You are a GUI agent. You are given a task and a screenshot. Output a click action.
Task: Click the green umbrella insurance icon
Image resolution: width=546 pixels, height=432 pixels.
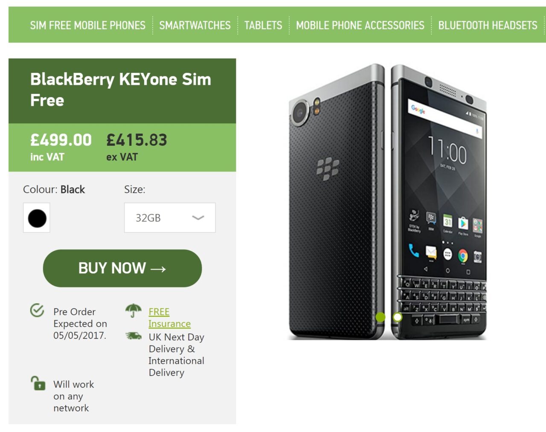pos(134,310)
